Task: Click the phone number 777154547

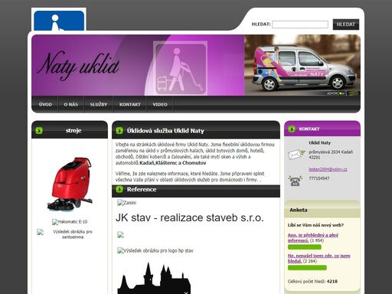Action: [319, 178]
